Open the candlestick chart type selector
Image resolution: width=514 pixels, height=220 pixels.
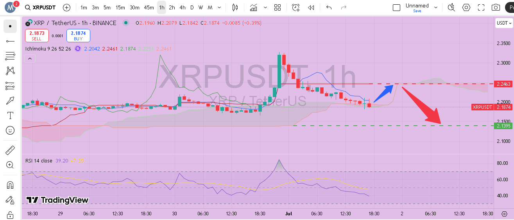pyautogui.click(x=235, y=7)
